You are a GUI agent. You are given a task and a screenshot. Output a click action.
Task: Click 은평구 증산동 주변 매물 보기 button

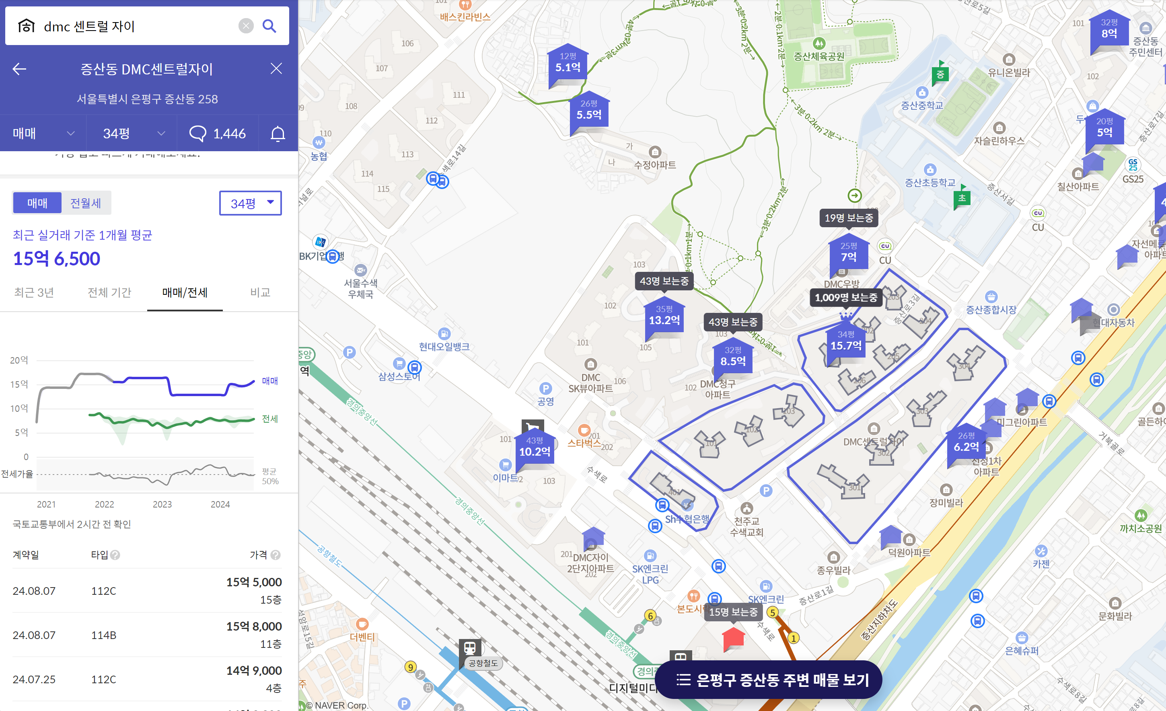click(x=769, y=680)
